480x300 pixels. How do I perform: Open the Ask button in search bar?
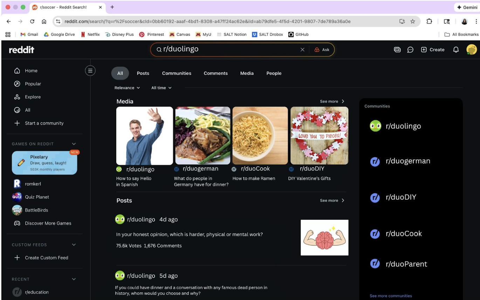[322, 50]
